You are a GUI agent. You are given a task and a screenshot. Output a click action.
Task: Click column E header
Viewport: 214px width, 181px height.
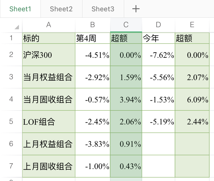pyautogui.click(x=192, y=25)
